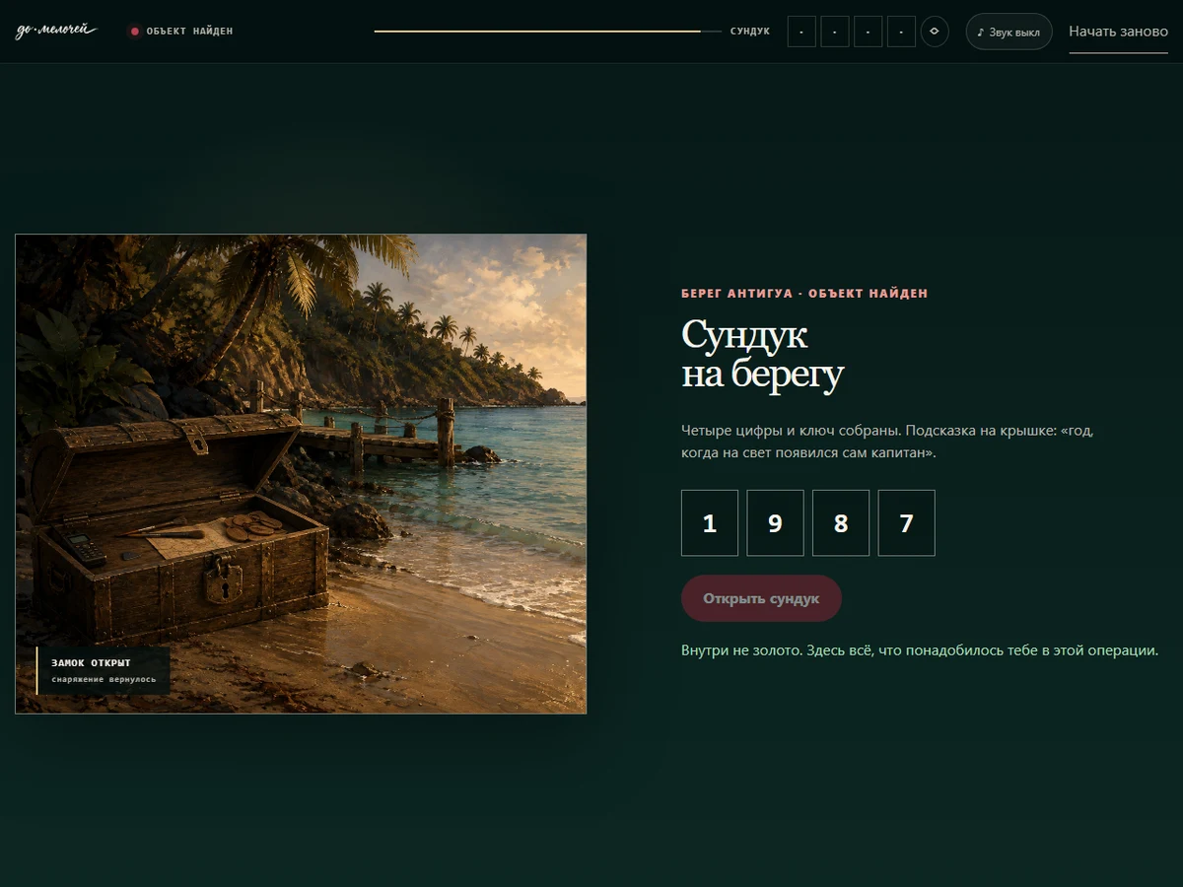Image resolution: width=1183 pixels, height=887 pixels.
Task: Click the «Сундук» progress label
Action: [750, 32]
